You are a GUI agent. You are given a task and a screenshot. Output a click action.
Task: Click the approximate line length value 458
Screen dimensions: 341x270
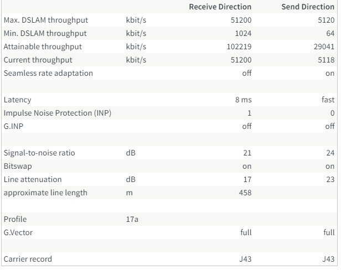coord(245,193)
